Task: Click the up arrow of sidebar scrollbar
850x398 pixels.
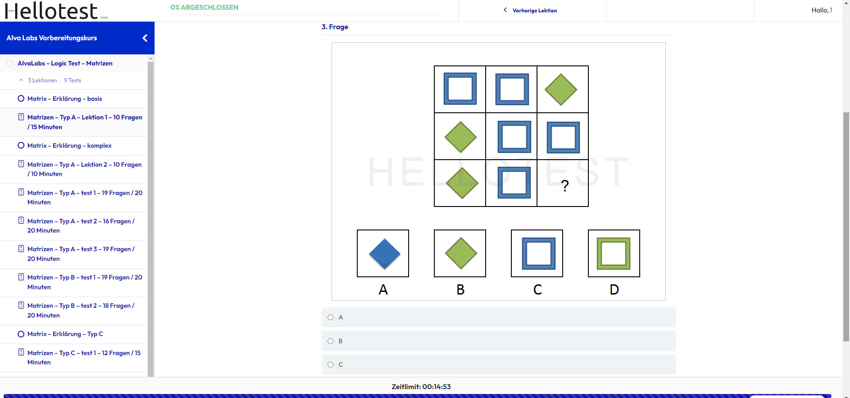Action: pos(151,58)
